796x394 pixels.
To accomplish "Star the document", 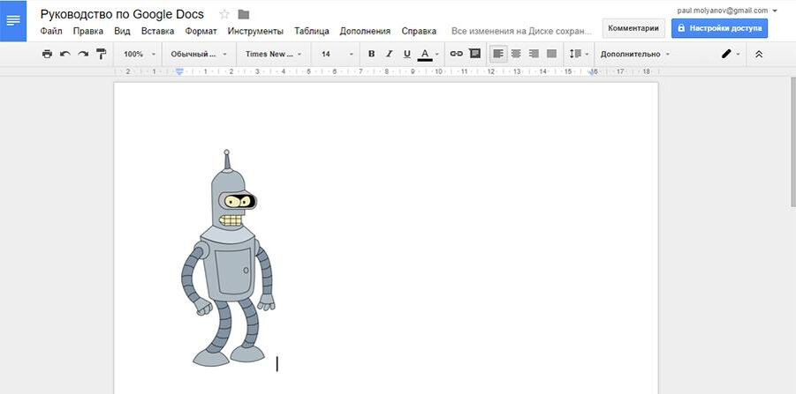I will (224, 14).
